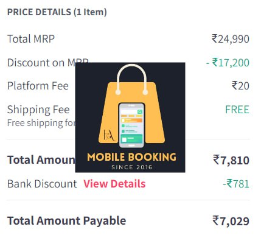Click the MOBILE BOOKING logo text
This screenshot has height=235, width=261.
tap(131, 157)
